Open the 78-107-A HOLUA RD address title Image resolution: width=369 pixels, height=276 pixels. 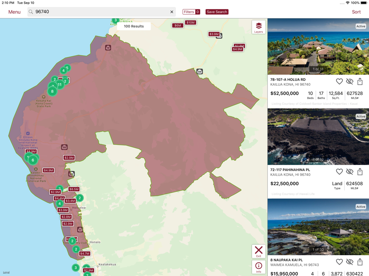pyautogui.click(x=288, y=79)
